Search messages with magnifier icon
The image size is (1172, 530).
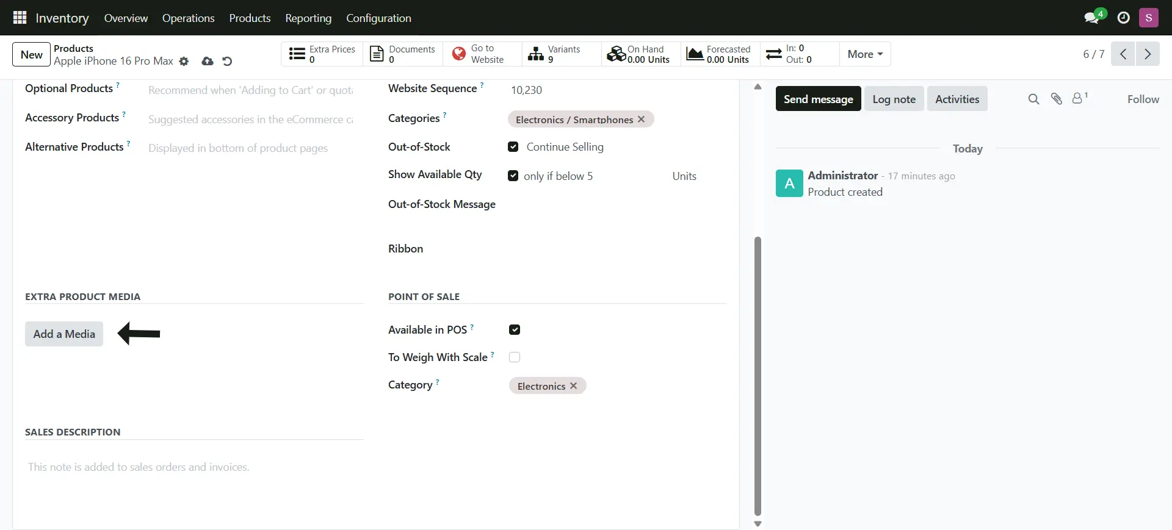pyautogui.click(x=1033, y=99)
